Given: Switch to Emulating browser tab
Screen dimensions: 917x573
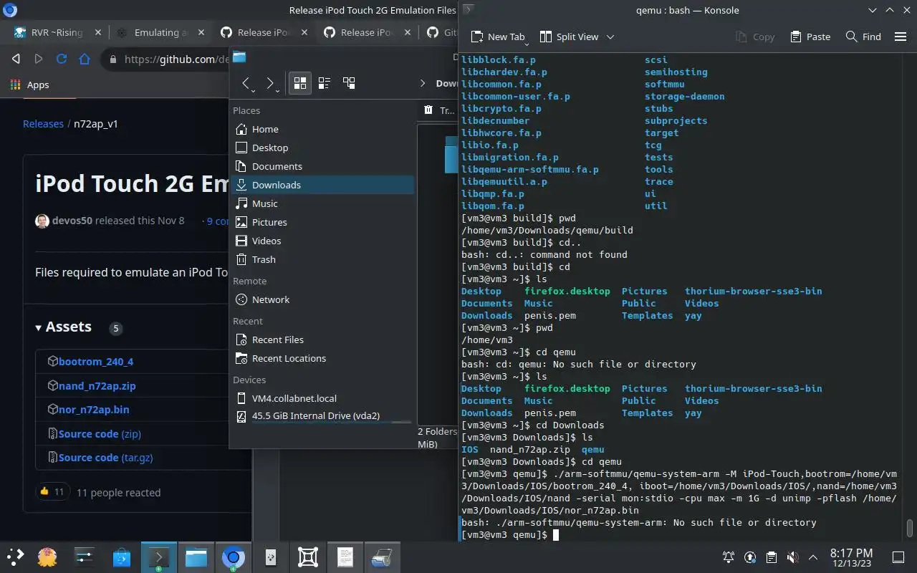Looking at the screenshot, I should pyautogui.click(x=160, y=32).
